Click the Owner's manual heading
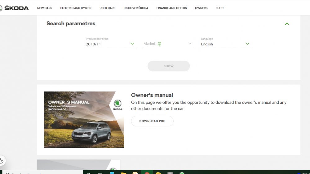 (x=152, y=95)
